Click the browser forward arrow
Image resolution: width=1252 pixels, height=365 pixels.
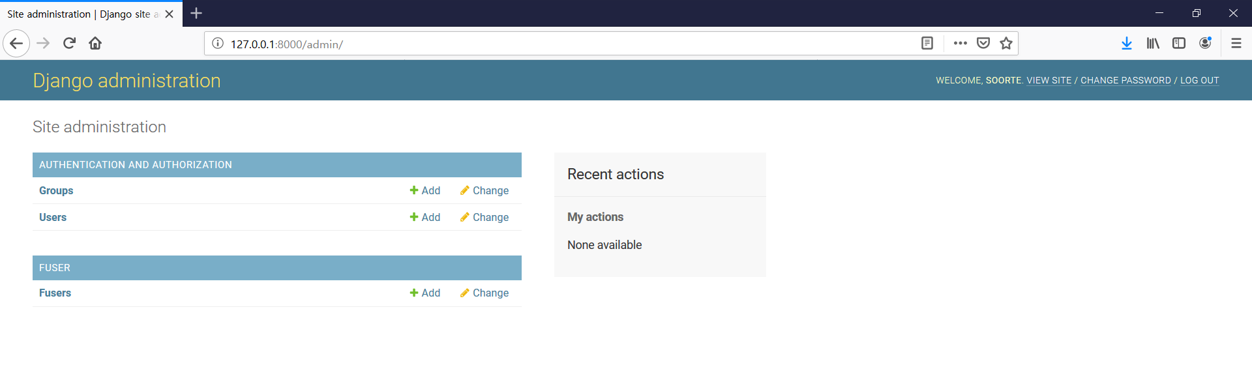point(43,44)
